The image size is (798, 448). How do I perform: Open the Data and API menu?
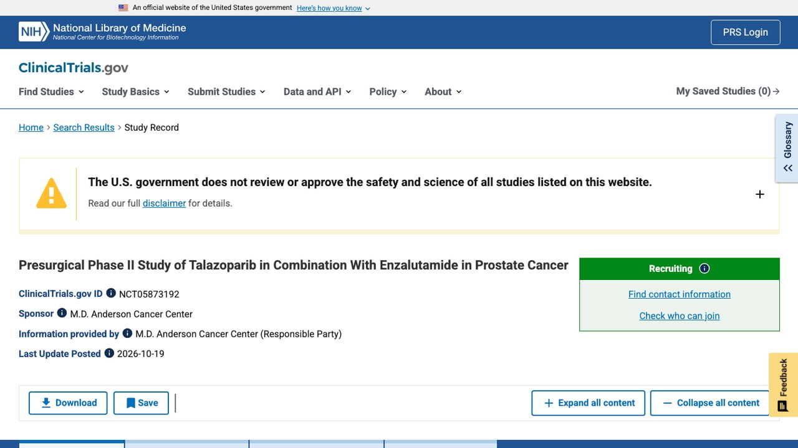point(317,91)
